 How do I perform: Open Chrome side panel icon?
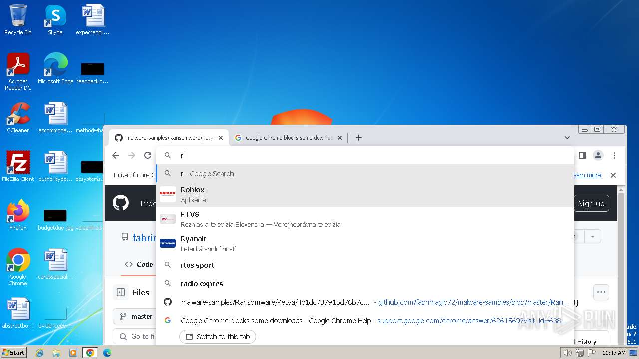[582, 155]
